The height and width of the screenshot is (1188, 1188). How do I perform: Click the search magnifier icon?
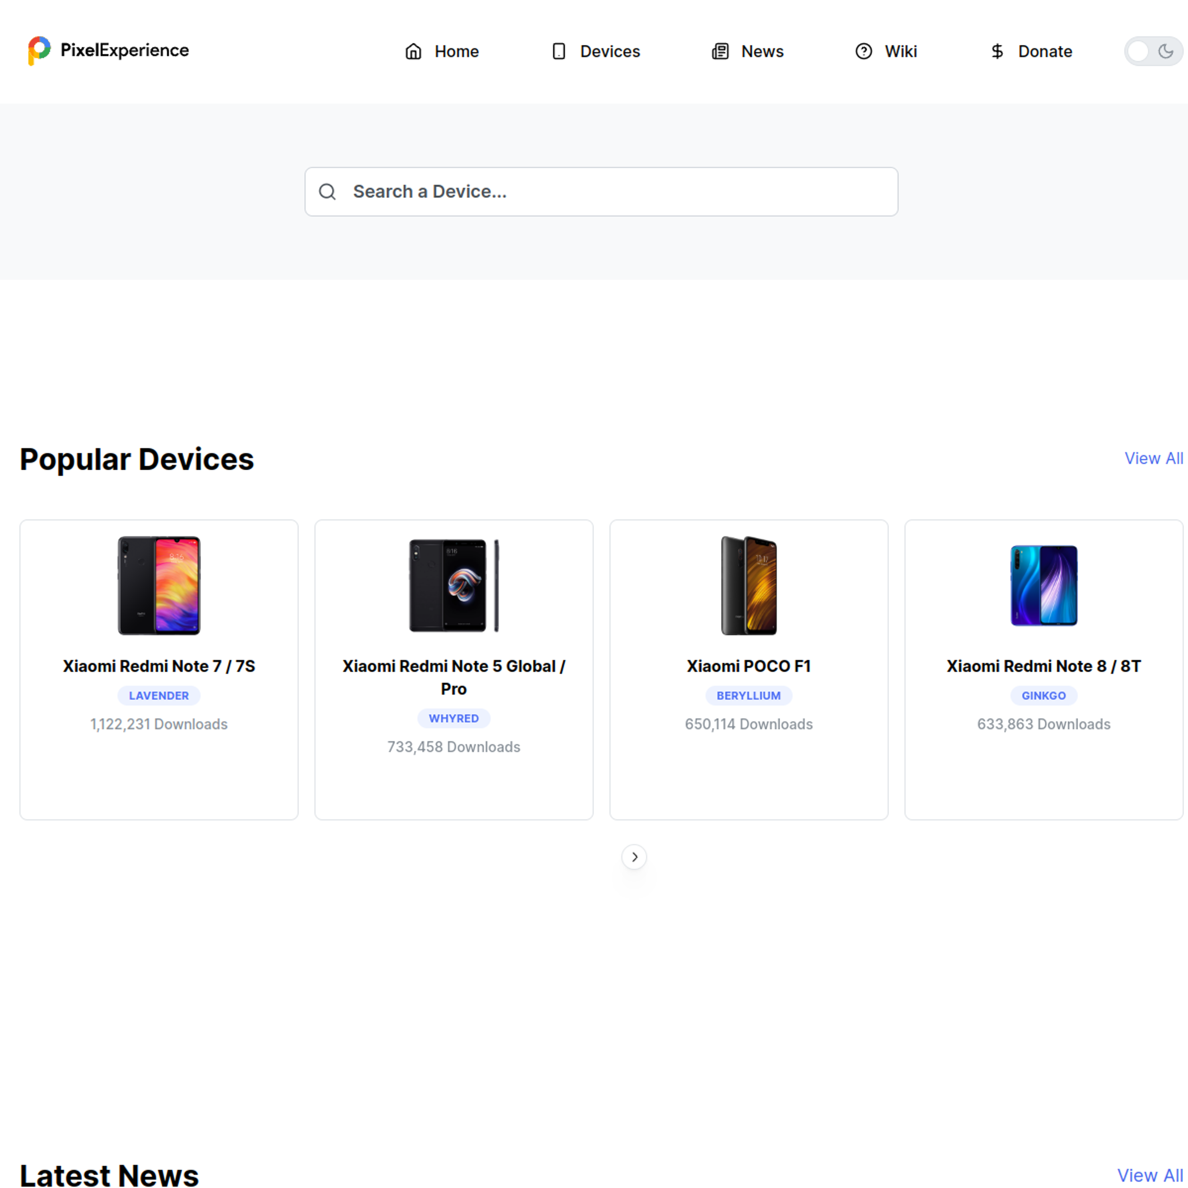[329, 192]
